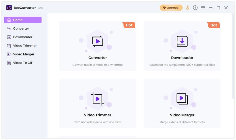Screen dimensions: 236x140
Task: Click the BeeConverter title text
Action: (25, 8)
